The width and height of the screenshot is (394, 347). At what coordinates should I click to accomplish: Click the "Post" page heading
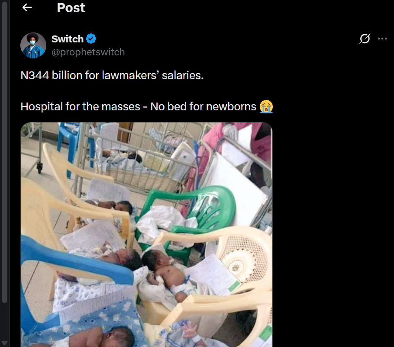pyautogui.click(x=71, y=8)
